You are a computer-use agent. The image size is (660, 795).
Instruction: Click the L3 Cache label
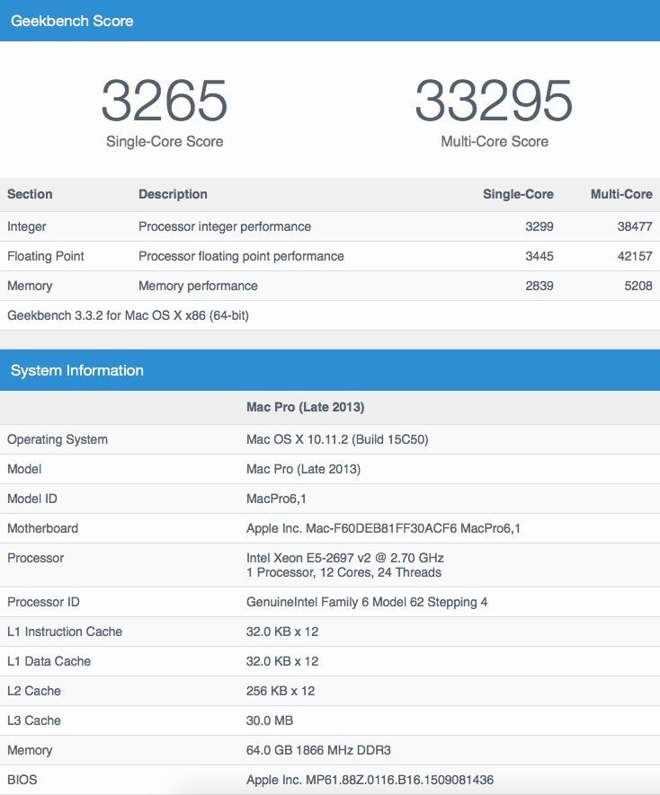click(34, 720)
